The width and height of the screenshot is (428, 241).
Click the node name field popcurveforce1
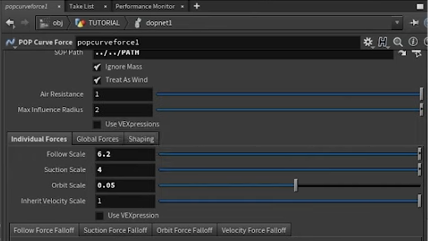[x=218, y=42]
